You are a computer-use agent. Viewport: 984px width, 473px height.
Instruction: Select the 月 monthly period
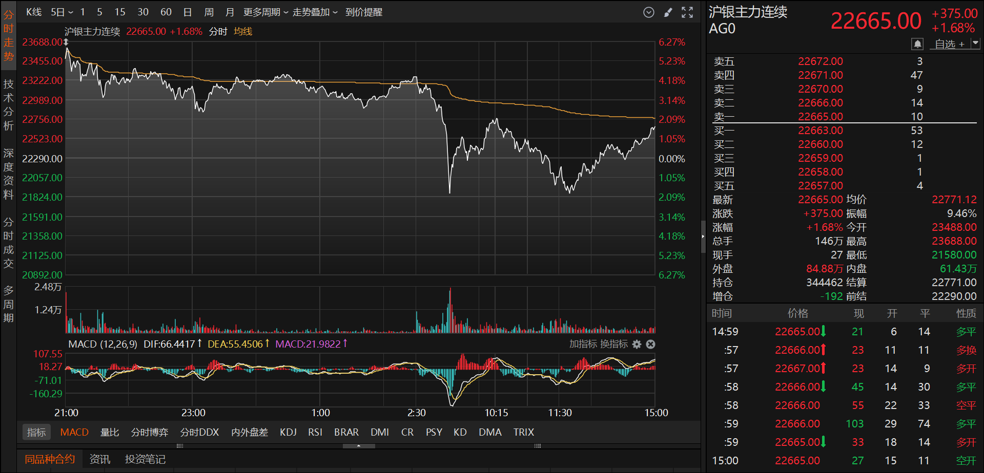tap(230, 12)
